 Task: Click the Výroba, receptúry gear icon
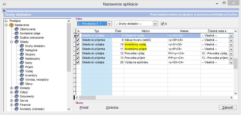coord(22,80)
